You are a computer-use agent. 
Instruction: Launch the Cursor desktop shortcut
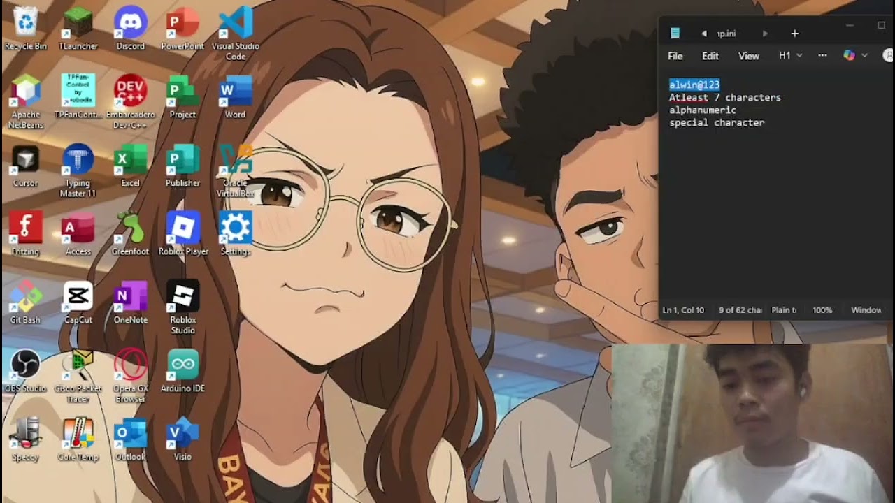click(x=25, y=166)
